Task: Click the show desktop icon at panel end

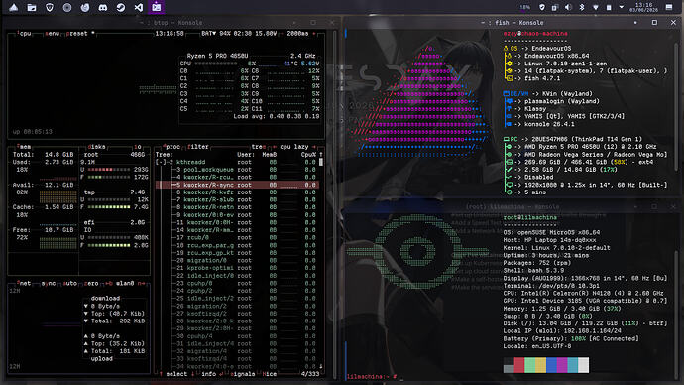Action: 669,7
